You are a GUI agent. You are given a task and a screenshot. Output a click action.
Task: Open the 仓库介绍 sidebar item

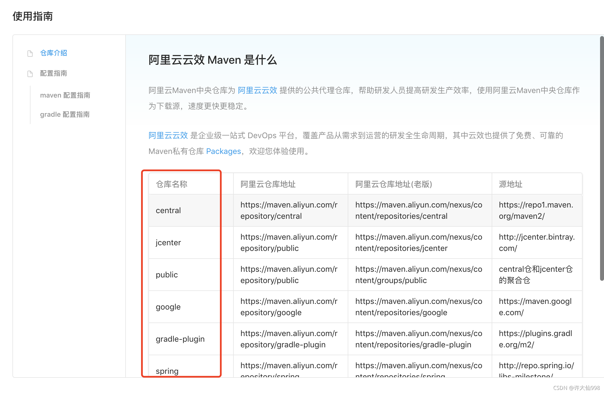[x=53, y=53]
